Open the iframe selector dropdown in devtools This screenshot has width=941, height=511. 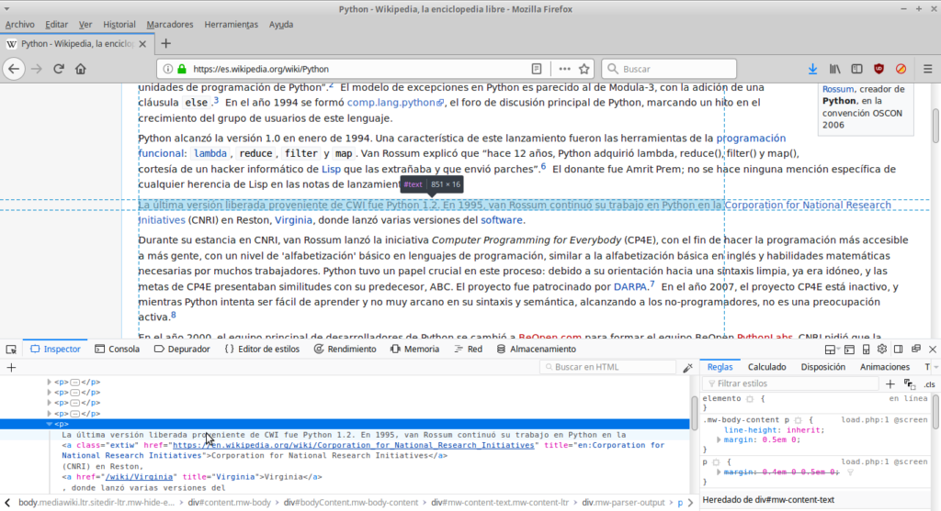click(832, 350)
